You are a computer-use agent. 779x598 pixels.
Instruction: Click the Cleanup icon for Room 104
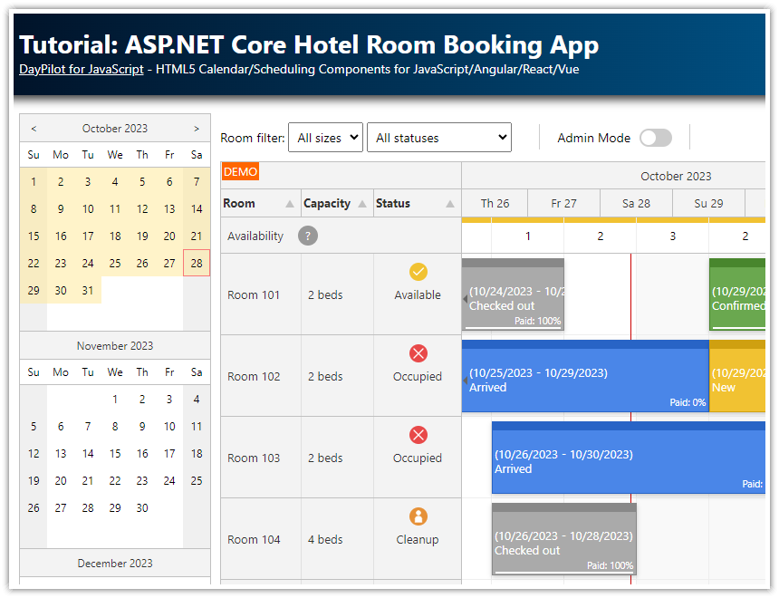418,516
